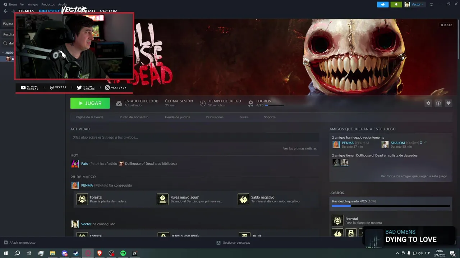Viewport: 460px width, 258px height.
Task: Open Windows Start menu
Action: pos(5,253)
